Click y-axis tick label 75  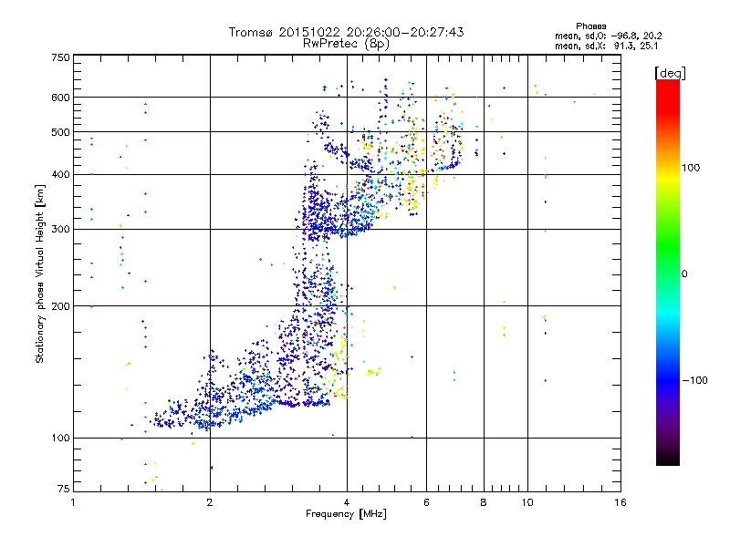64,489
